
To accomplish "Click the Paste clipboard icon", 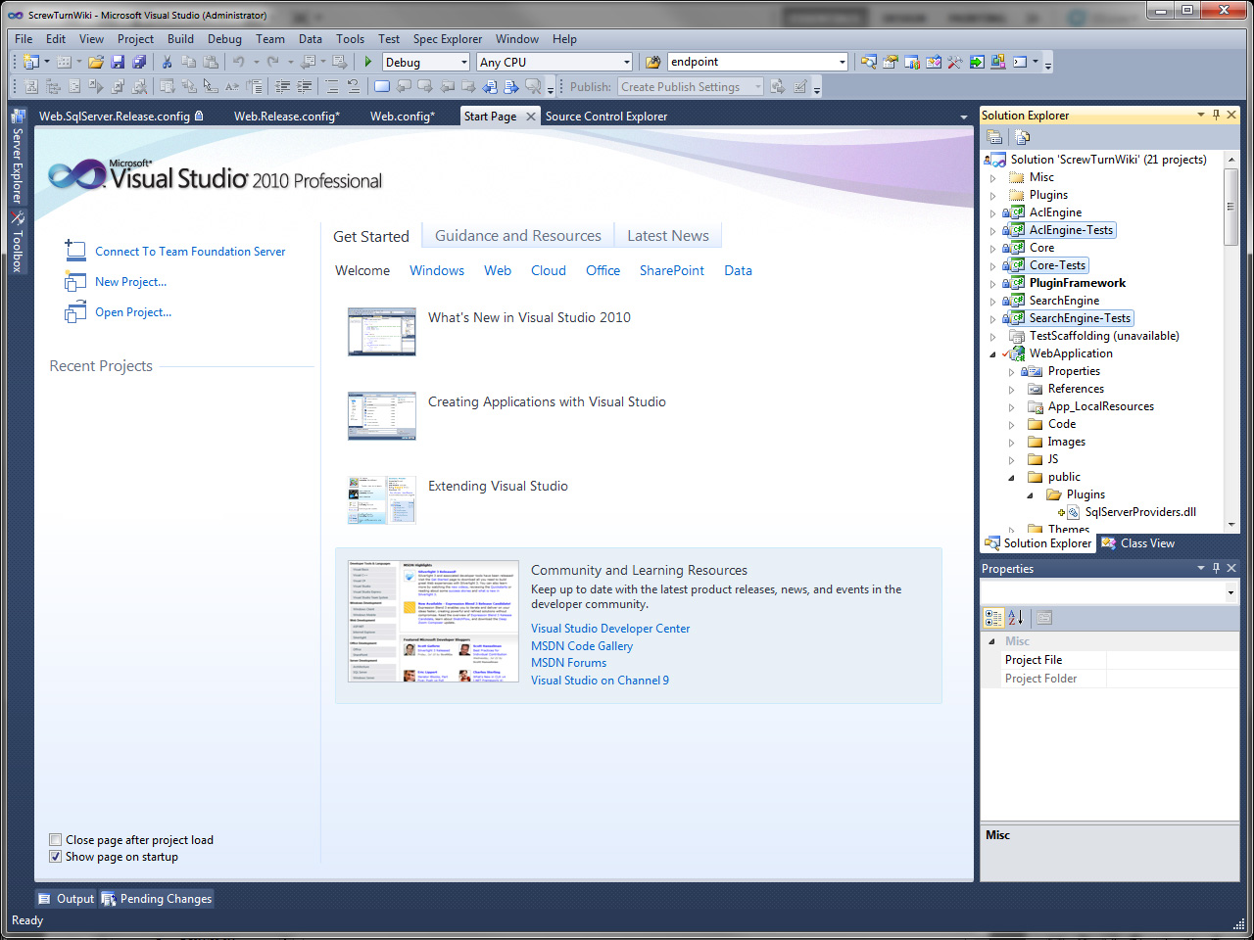I will click(210, 62).
